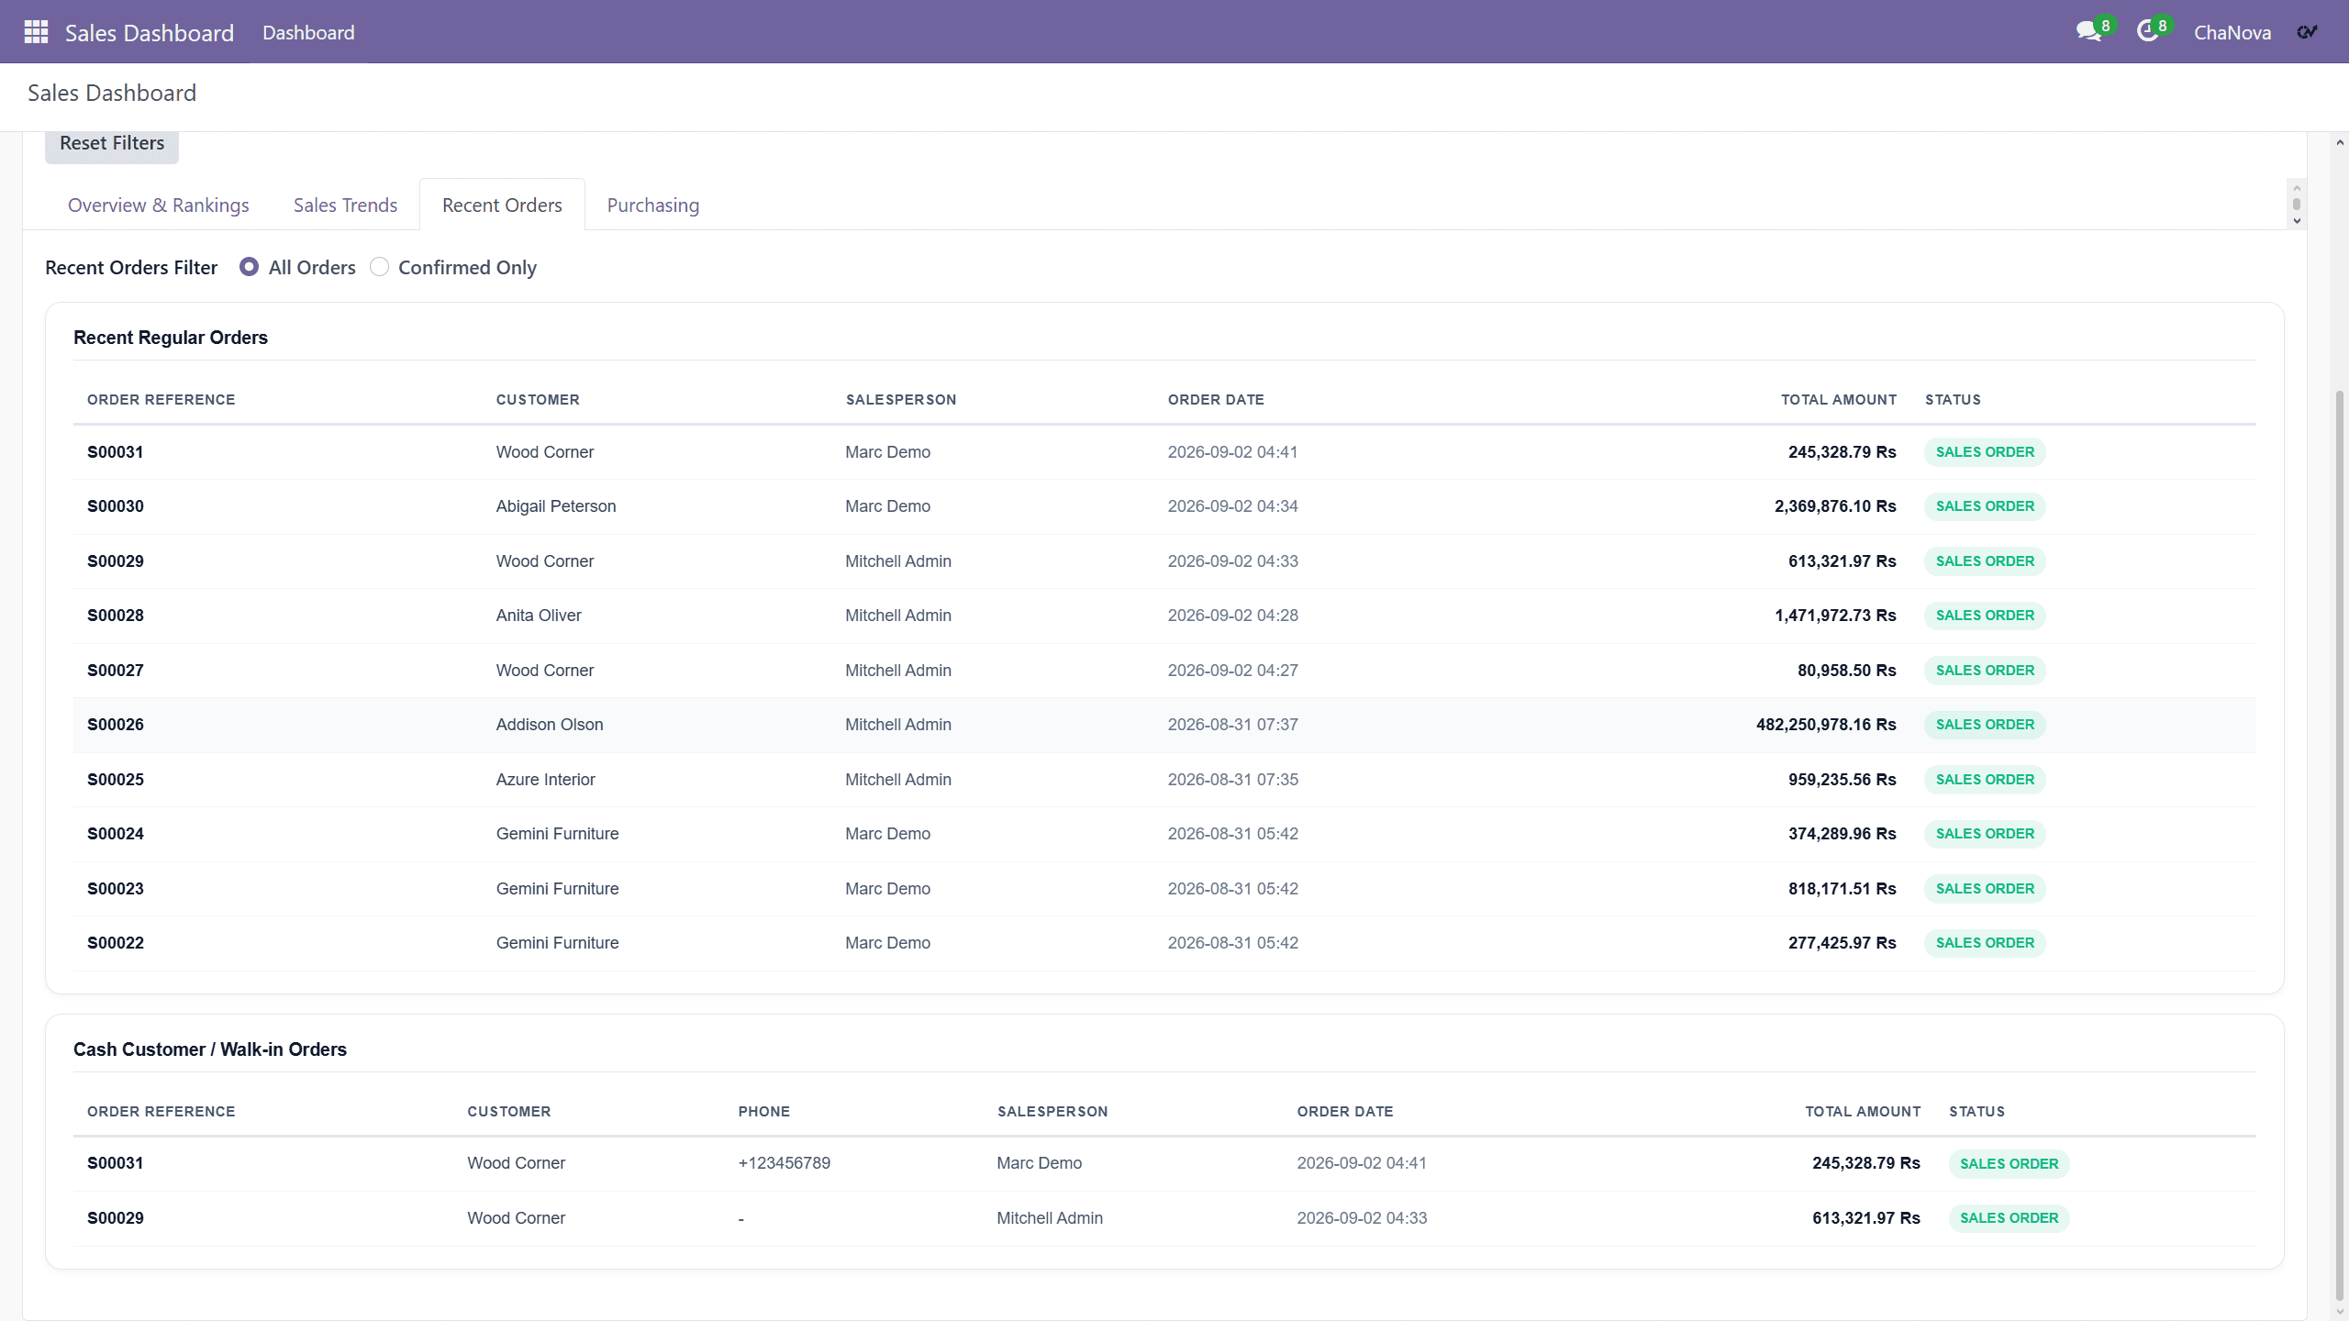
Task: Open the activities clock icon
Action: tap(2147, 32)
